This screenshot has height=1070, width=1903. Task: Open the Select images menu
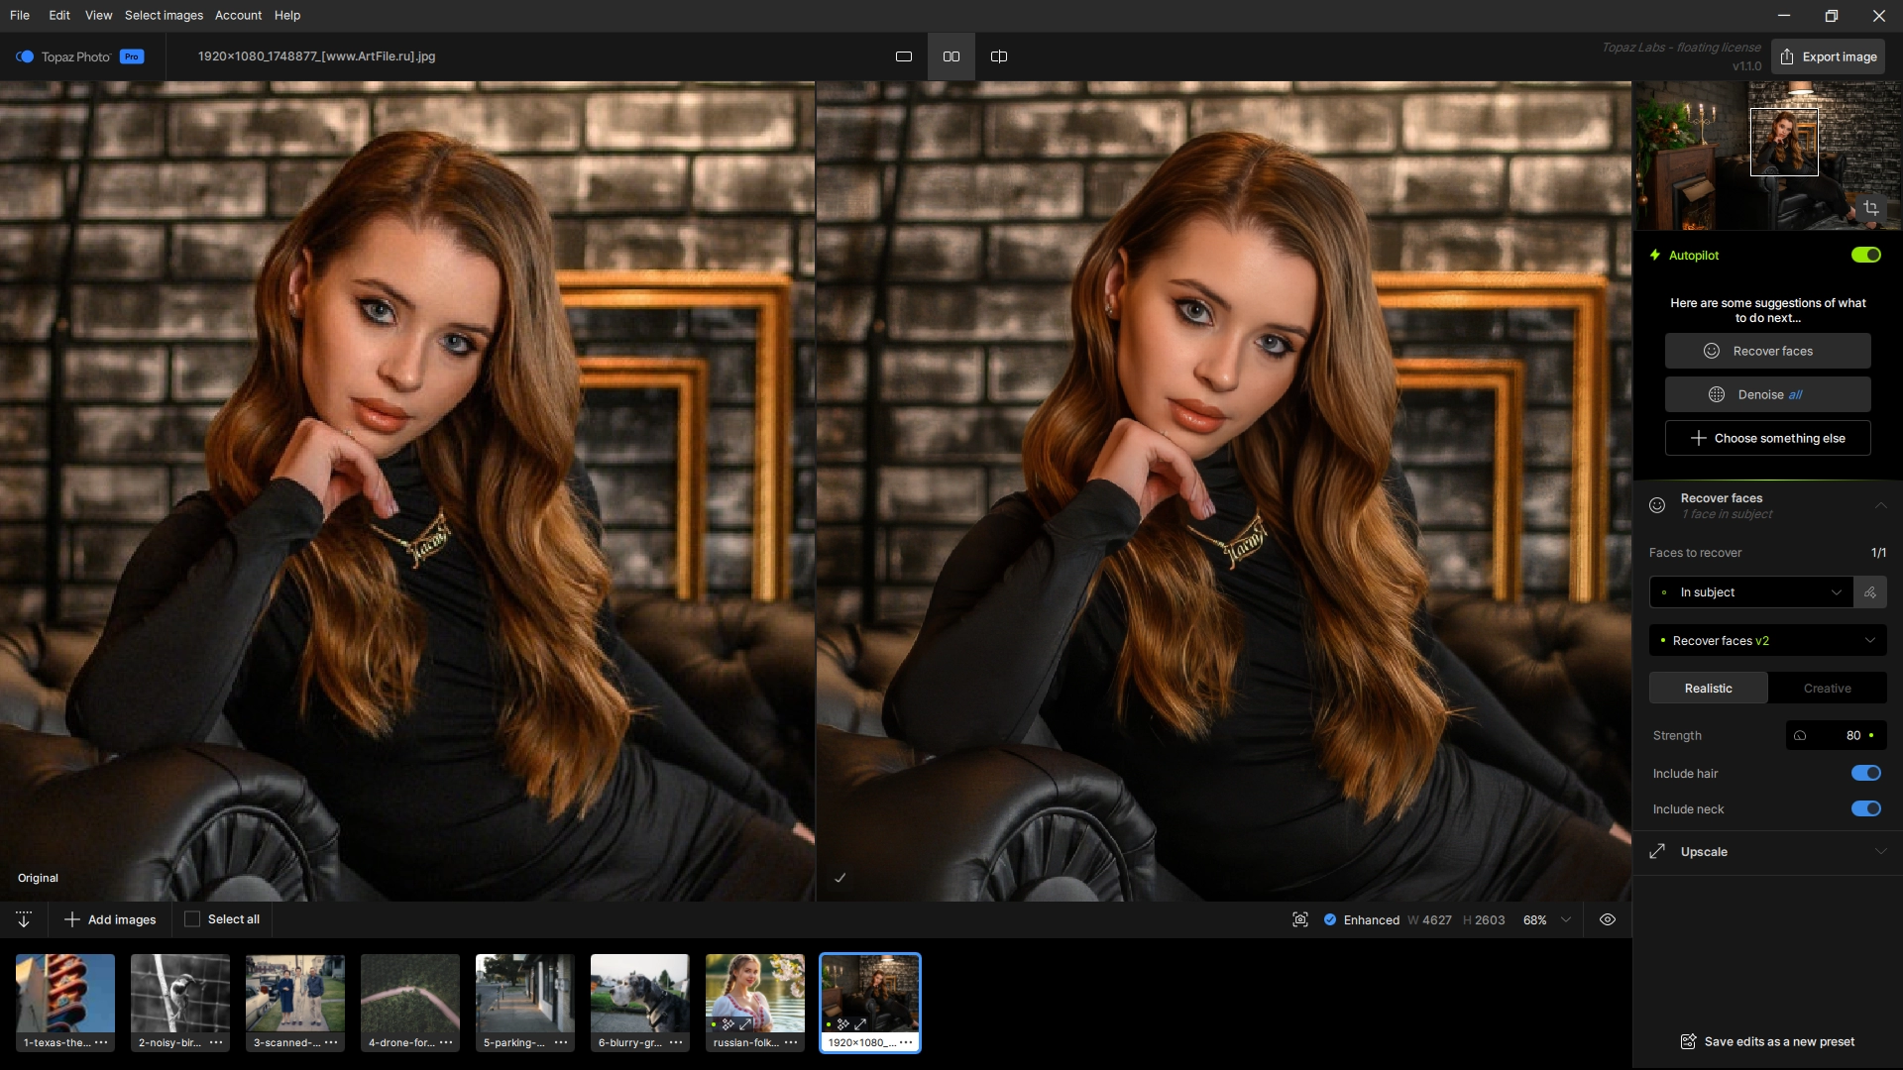164,15
